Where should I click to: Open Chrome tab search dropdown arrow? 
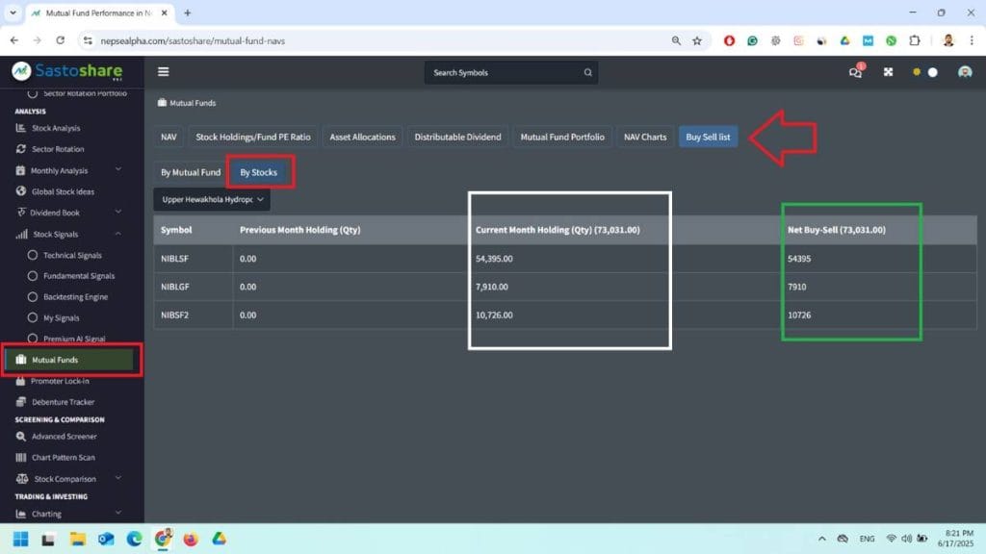pyautogui.click(x=13, y=13)
